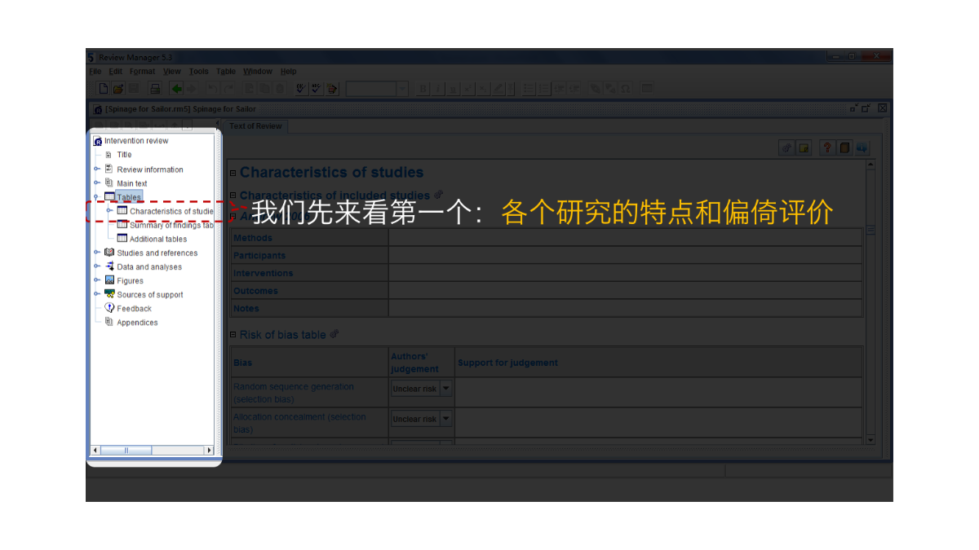979x550 pixels.
Task: Click the properties wrench icon in review pane
Action: point(787,147)
